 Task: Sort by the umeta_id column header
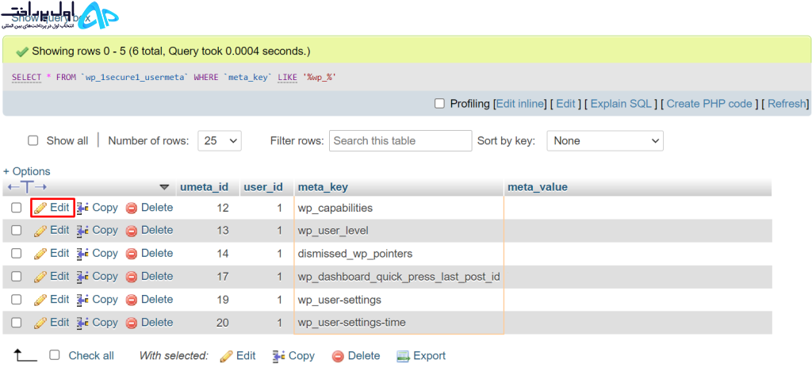[x=204, y=187]
